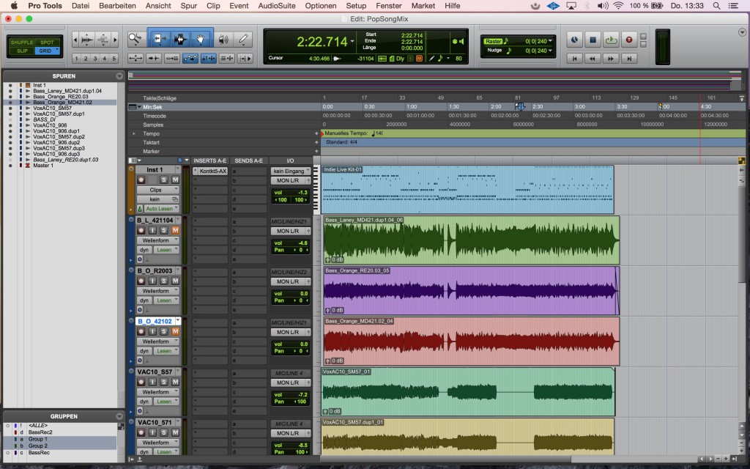Unmute the B_L_421104 track
This screenshot has width=750, height=469.
(176, 230)
